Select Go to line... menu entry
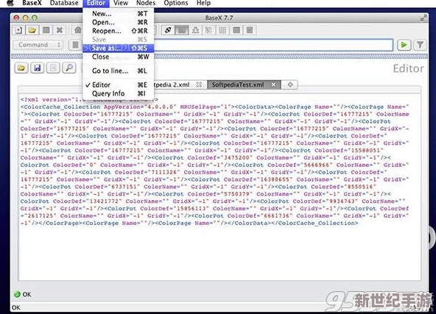 click(118, 71)
